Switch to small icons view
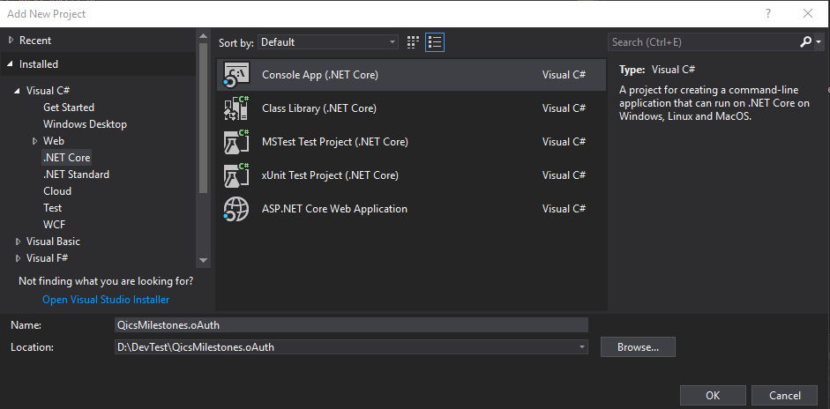This screenshot has width=830, height=409. click(x=413, y=42)
